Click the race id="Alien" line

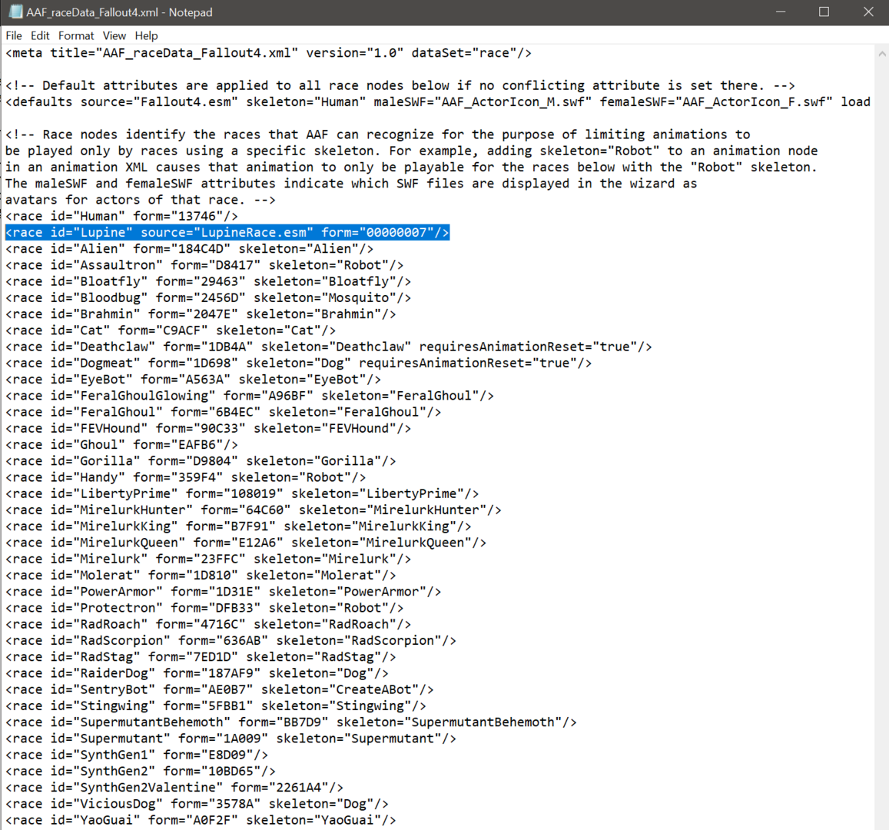click(189, 249)
